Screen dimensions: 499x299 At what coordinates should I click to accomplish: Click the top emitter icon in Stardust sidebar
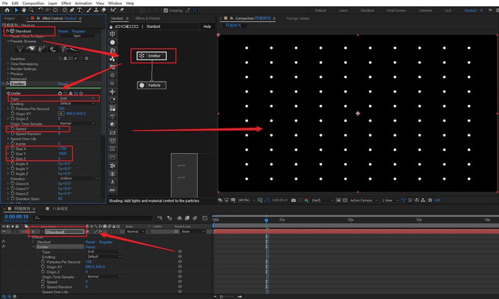pyautogui.click(x=112, y=34)
